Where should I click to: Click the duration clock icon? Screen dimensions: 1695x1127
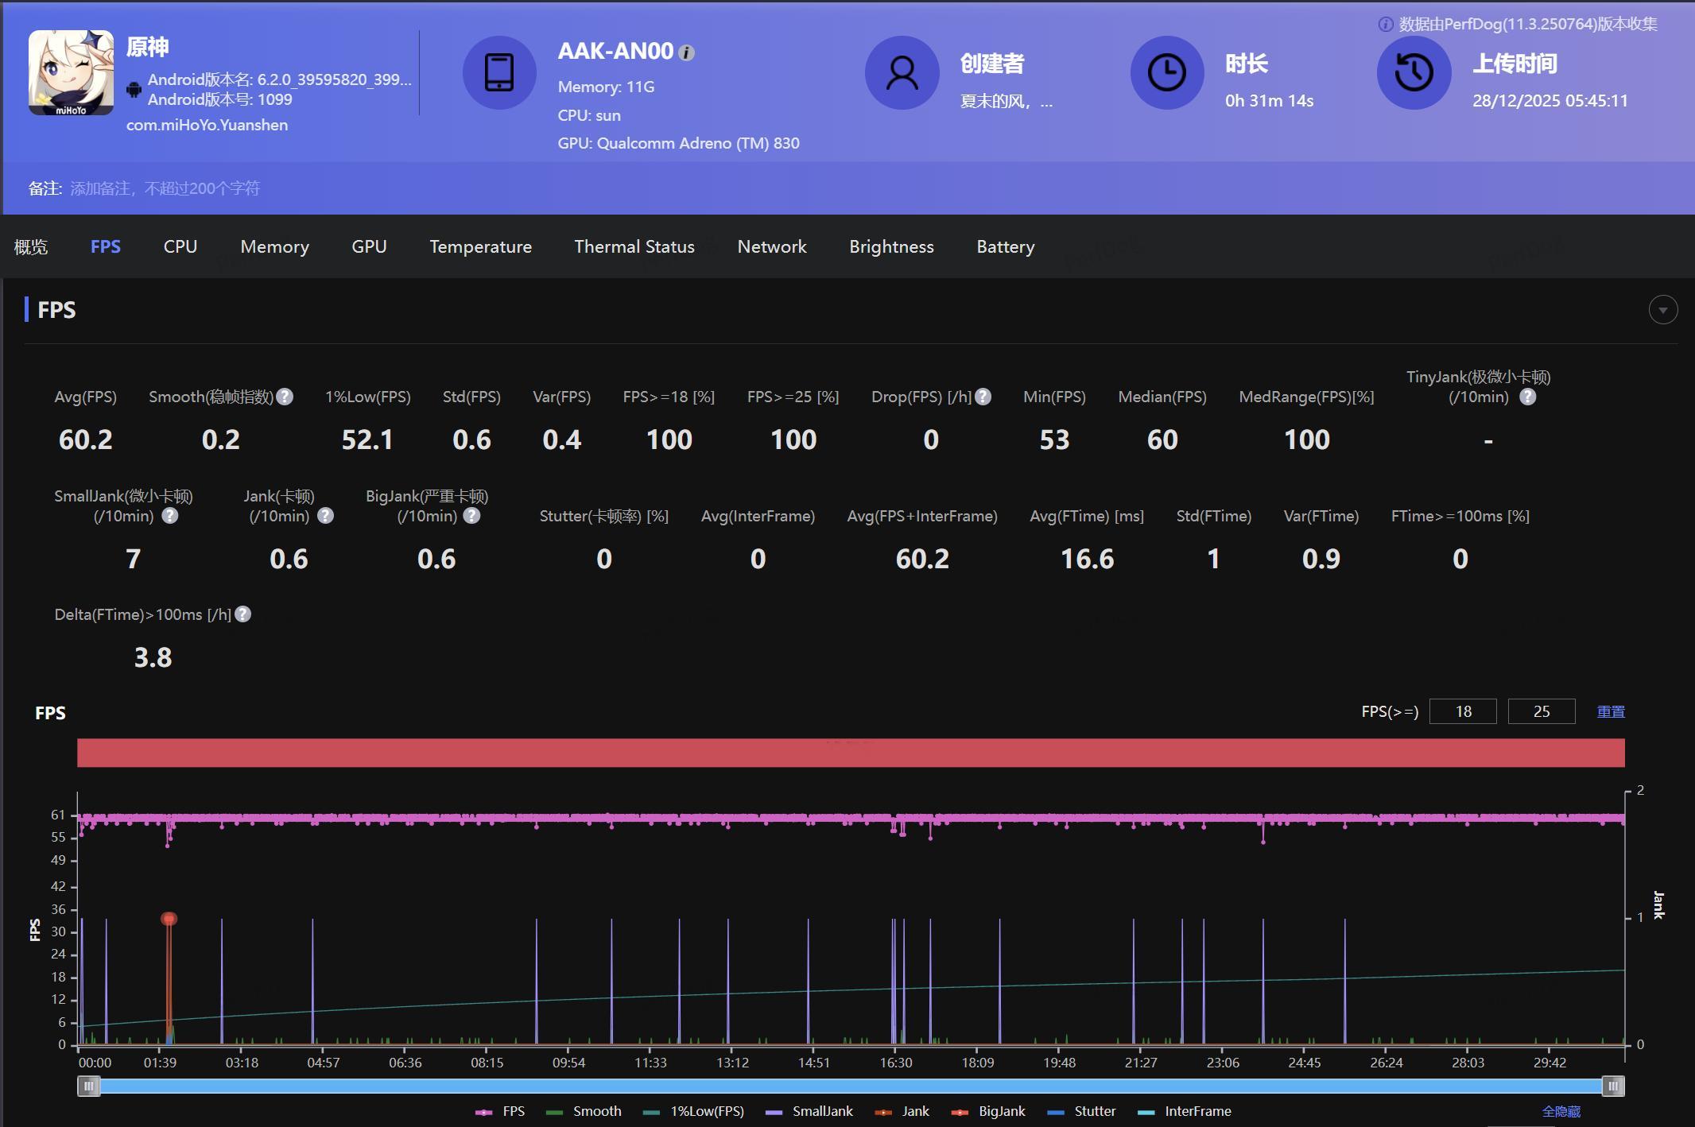pyautogui.click(x=1166, y=72)
